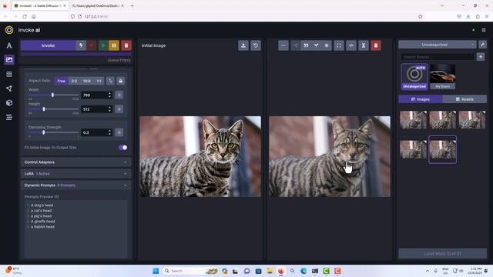Toggle progress images with hourglass icon

coord(364,45)
